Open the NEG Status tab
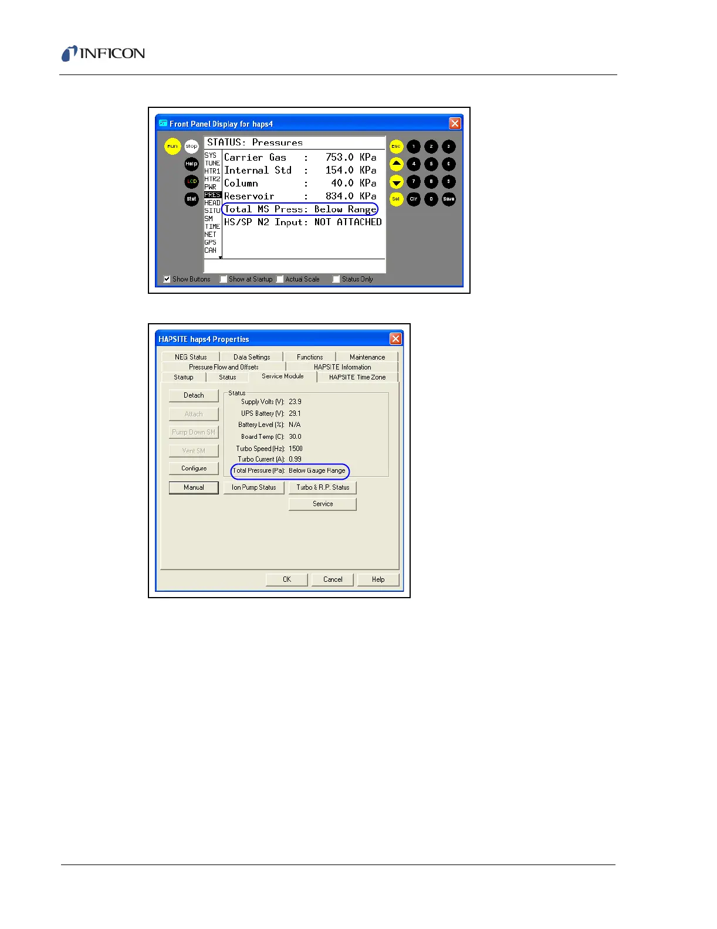 (x=191, y=357)
